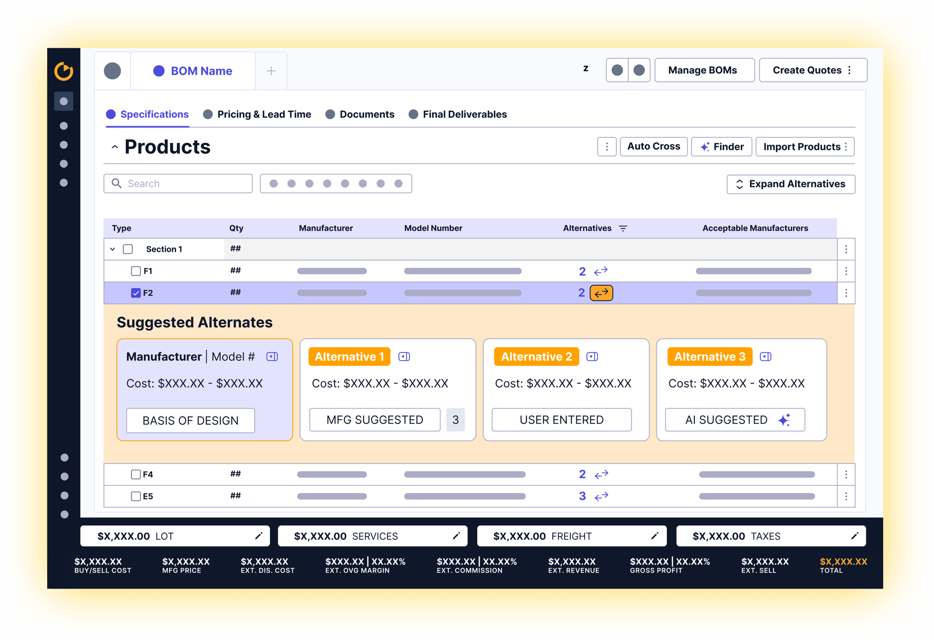Open panel icon on Alternative 3 card
The image size is (934, 640).
[x=766, y=357]
